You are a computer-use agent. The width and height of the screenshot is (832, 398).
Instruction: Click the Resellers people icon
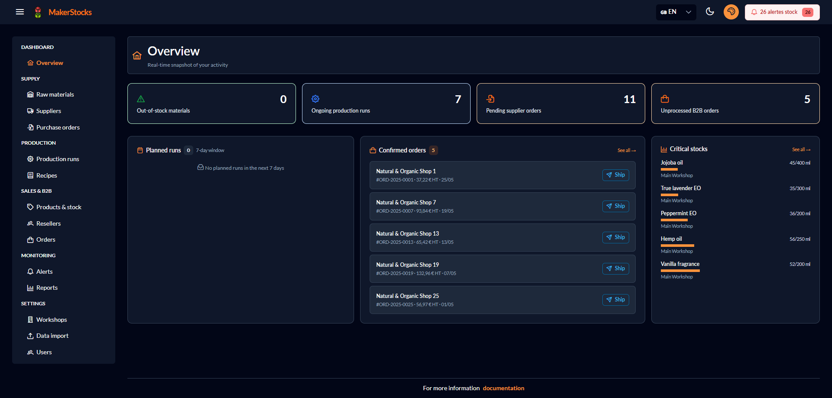point(30,223)
